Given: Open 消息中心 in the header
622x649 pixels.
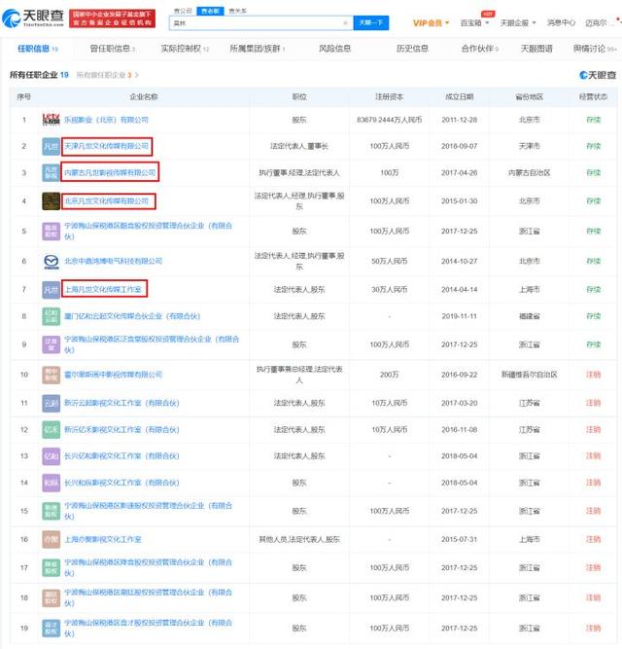Looking at the screenshot, I should (561, 22).
